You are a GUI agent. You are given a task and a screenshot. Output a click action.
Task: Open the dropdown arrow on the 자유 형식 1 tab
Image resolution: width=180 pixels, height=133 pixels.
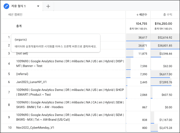coord(38,6)
